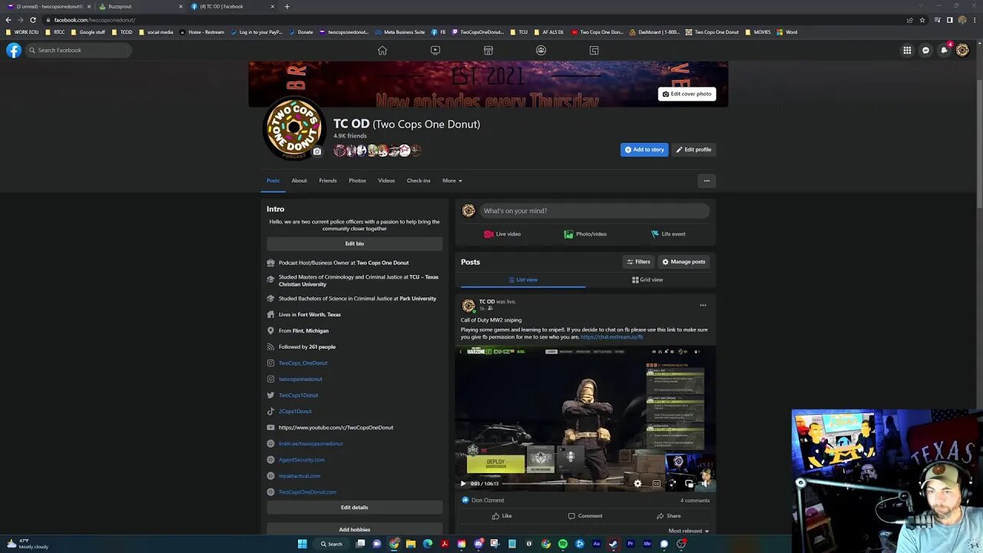Open the account profile picture menu
983x553 pixels.
[962, 50]
